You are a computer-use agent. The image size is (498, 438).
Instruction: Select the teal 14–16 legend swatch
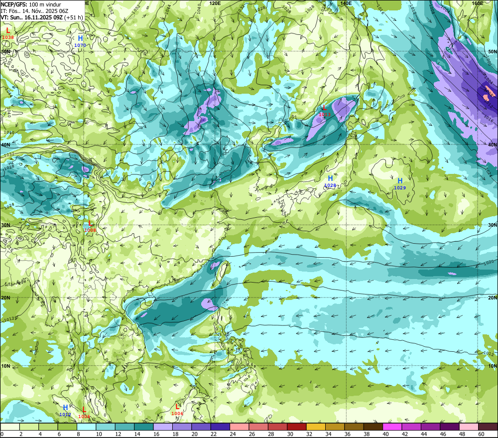144,427
